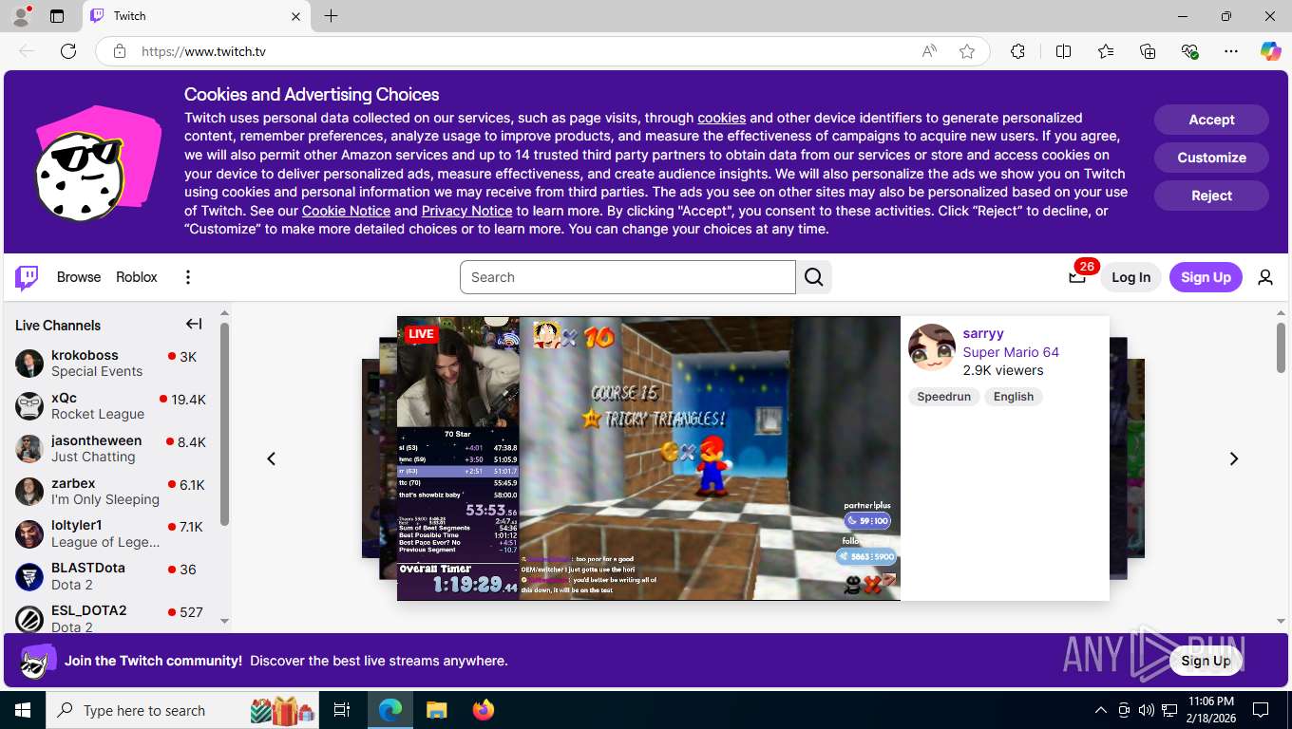
Task: Open Firefox from taskbar
Action: (484, 710)
